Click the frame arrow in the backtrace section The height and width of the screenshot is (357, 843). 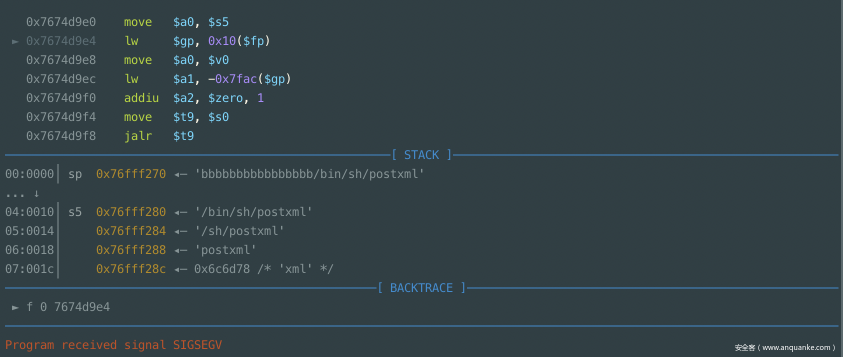tap(15, 307)
